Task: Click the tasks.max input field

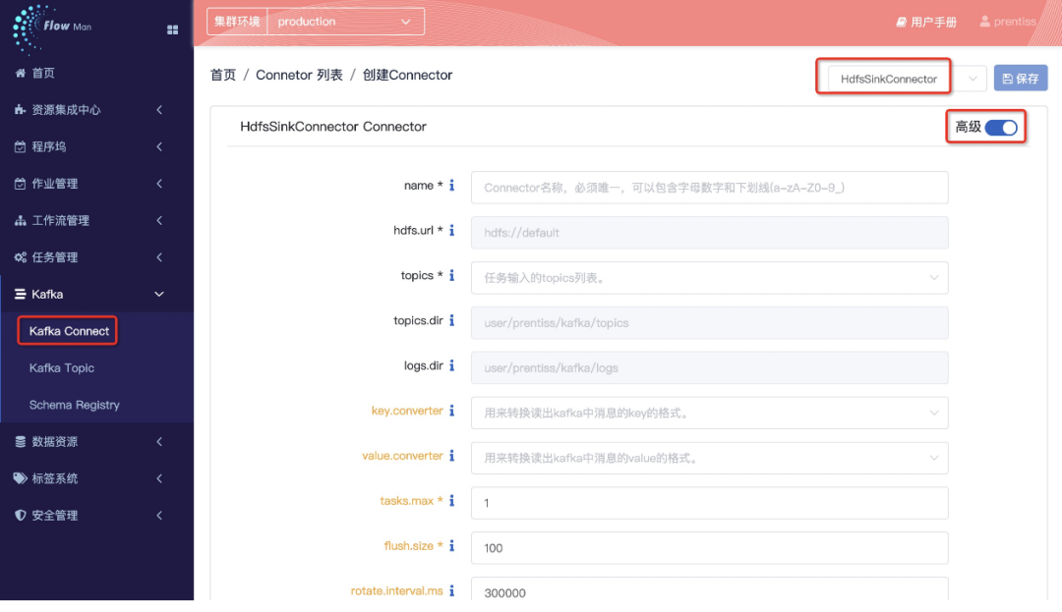Action: 709,503
